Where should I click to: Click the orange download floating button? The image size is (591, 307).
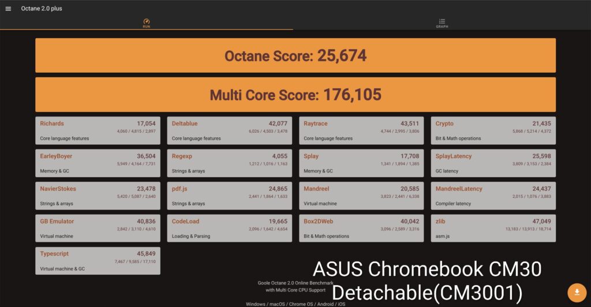pyautogui.click(x=577, y=293)
